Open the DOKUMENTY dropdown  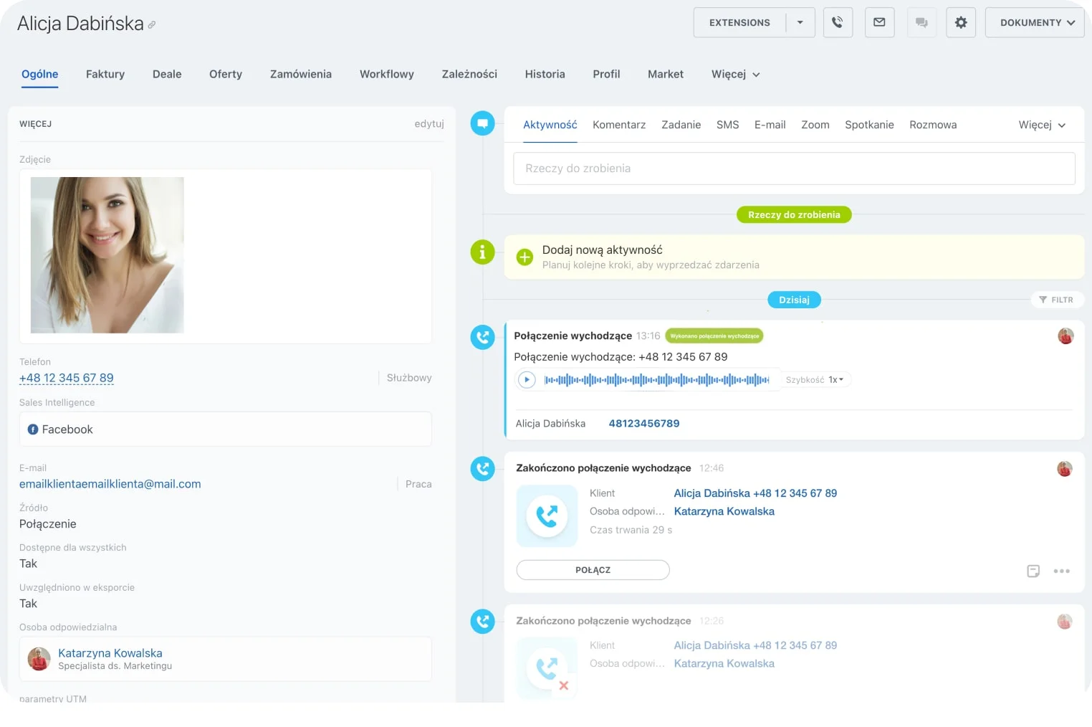pyautogui.click(x=1035, y=22)
